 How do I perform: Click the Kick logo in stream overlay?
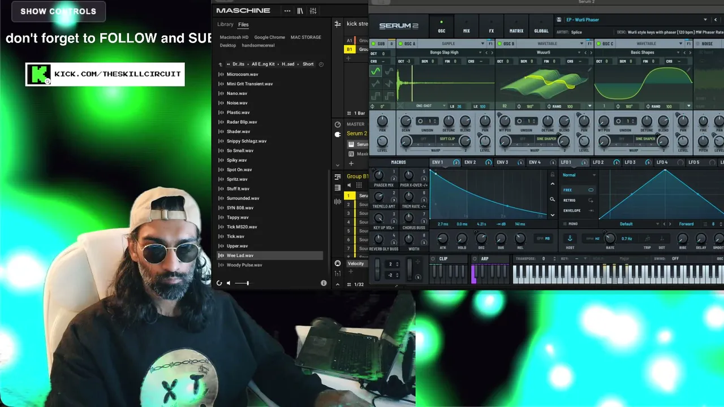coord(38,74)
